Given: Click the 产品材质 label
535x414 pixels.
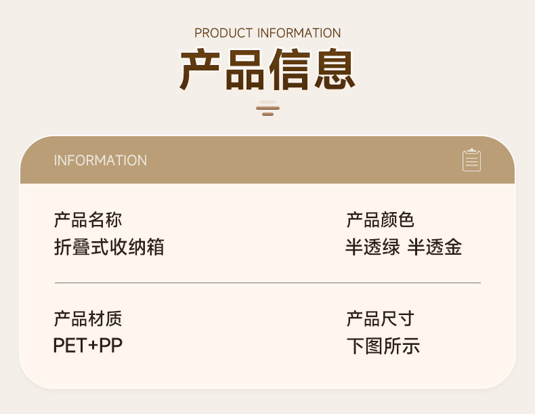Looking at the screenshot, I should pyautogui.click(x=88, y=318).
